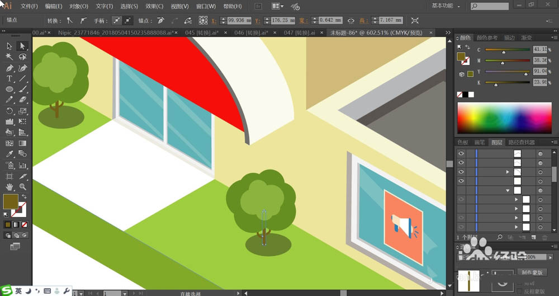
Task: Select the Eyedropper tool
Action: pyautogui.click(x=10, y=154)
